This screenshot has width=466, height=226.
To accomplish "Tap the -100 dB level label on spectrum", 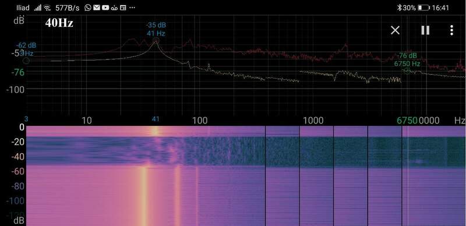I will [15, 90].
